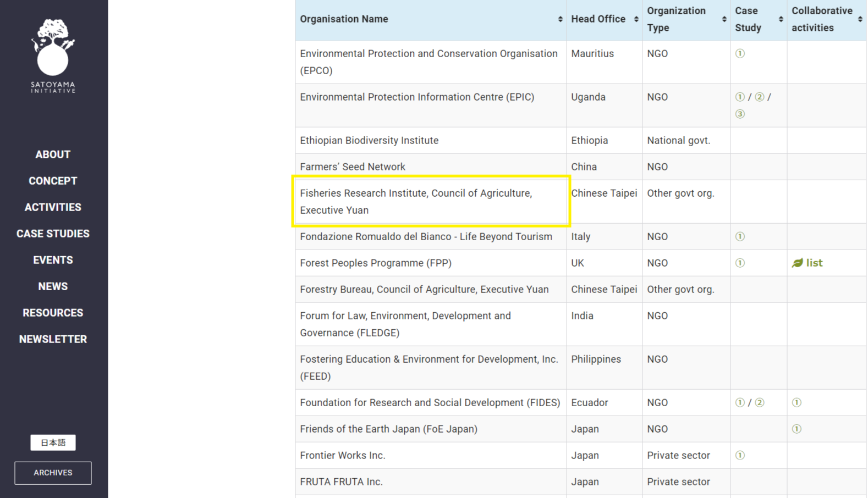Open Frontier Works Inc. case study 1
Viewport: 868px width, 498px height.
pyautogui.click(x=740, y=456)
